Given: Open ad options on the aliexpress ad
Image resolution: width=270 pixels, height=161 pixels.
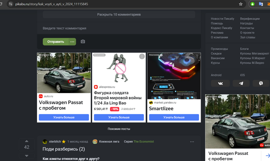Looking at the screenshot, I should click(142, 56).
